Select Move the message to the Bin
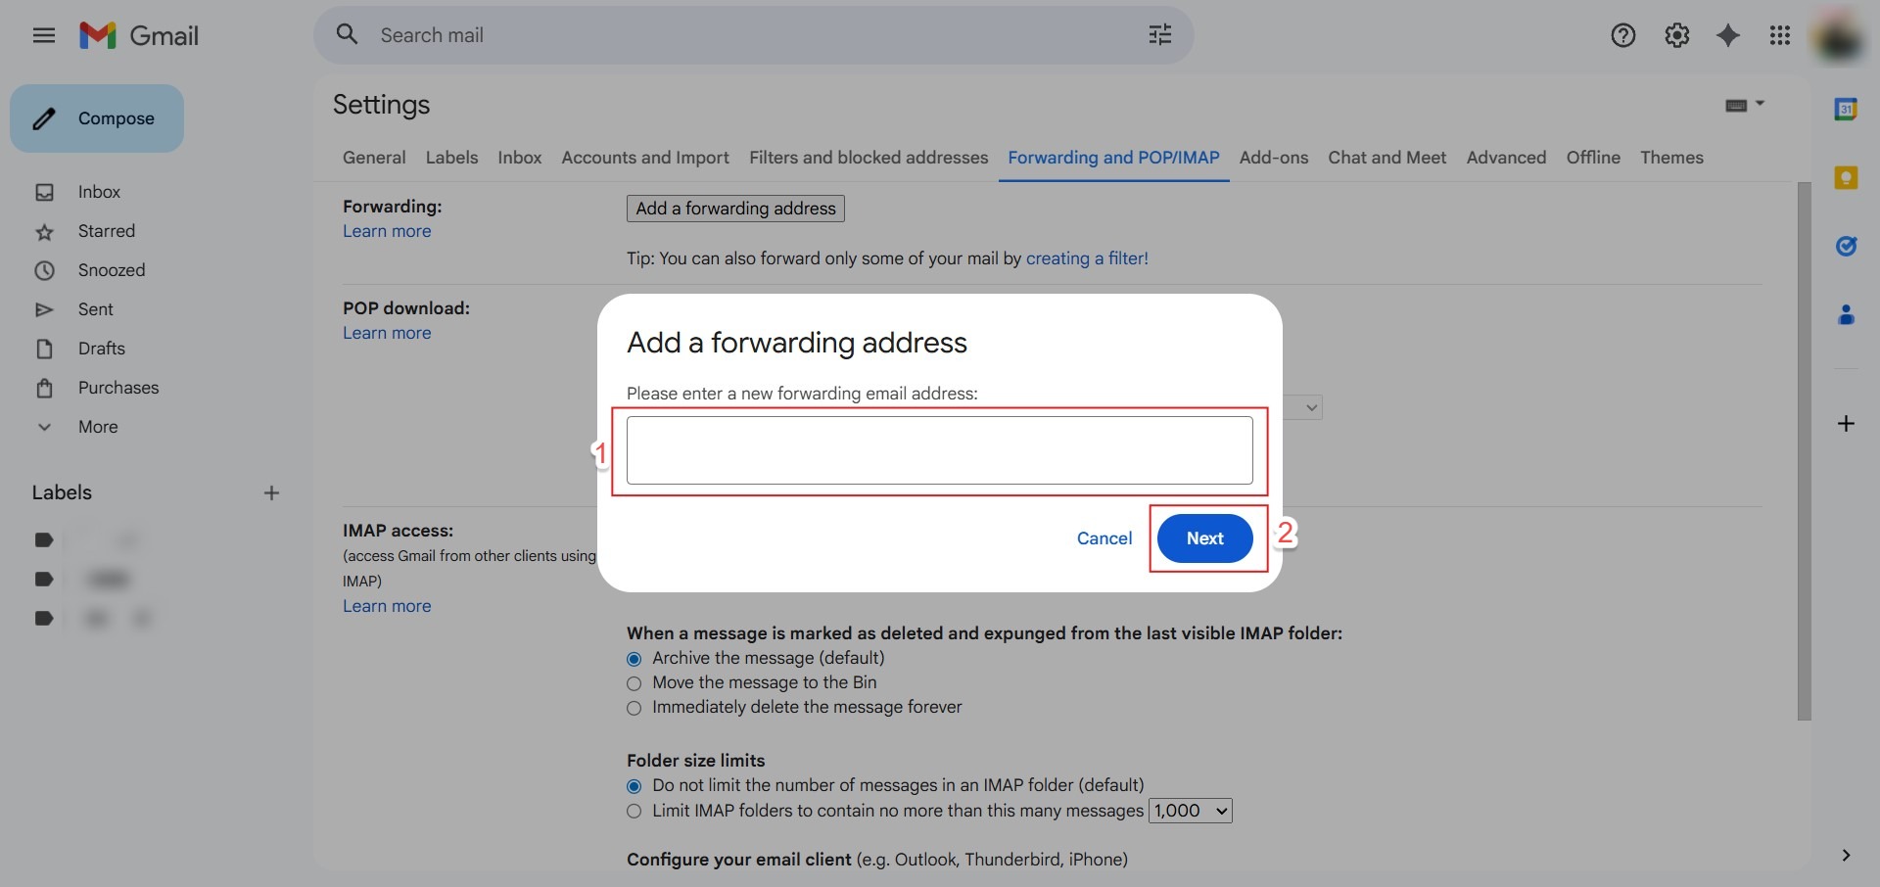1880x887 pixels. pos(634,683)
